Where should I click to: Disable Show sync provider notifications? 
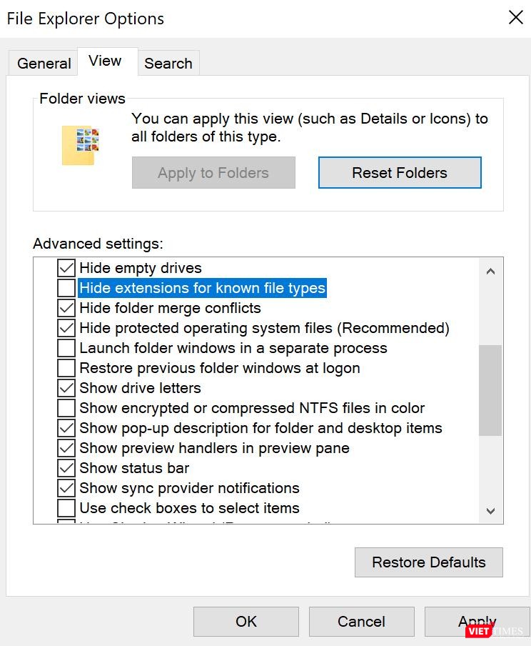65,487
